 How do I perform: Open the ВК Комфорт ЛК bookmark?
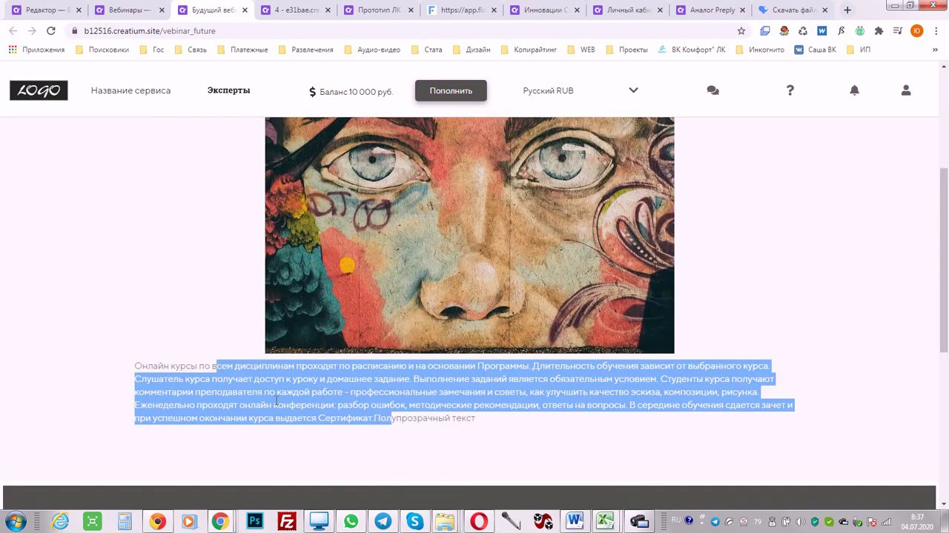pos(692,50)
